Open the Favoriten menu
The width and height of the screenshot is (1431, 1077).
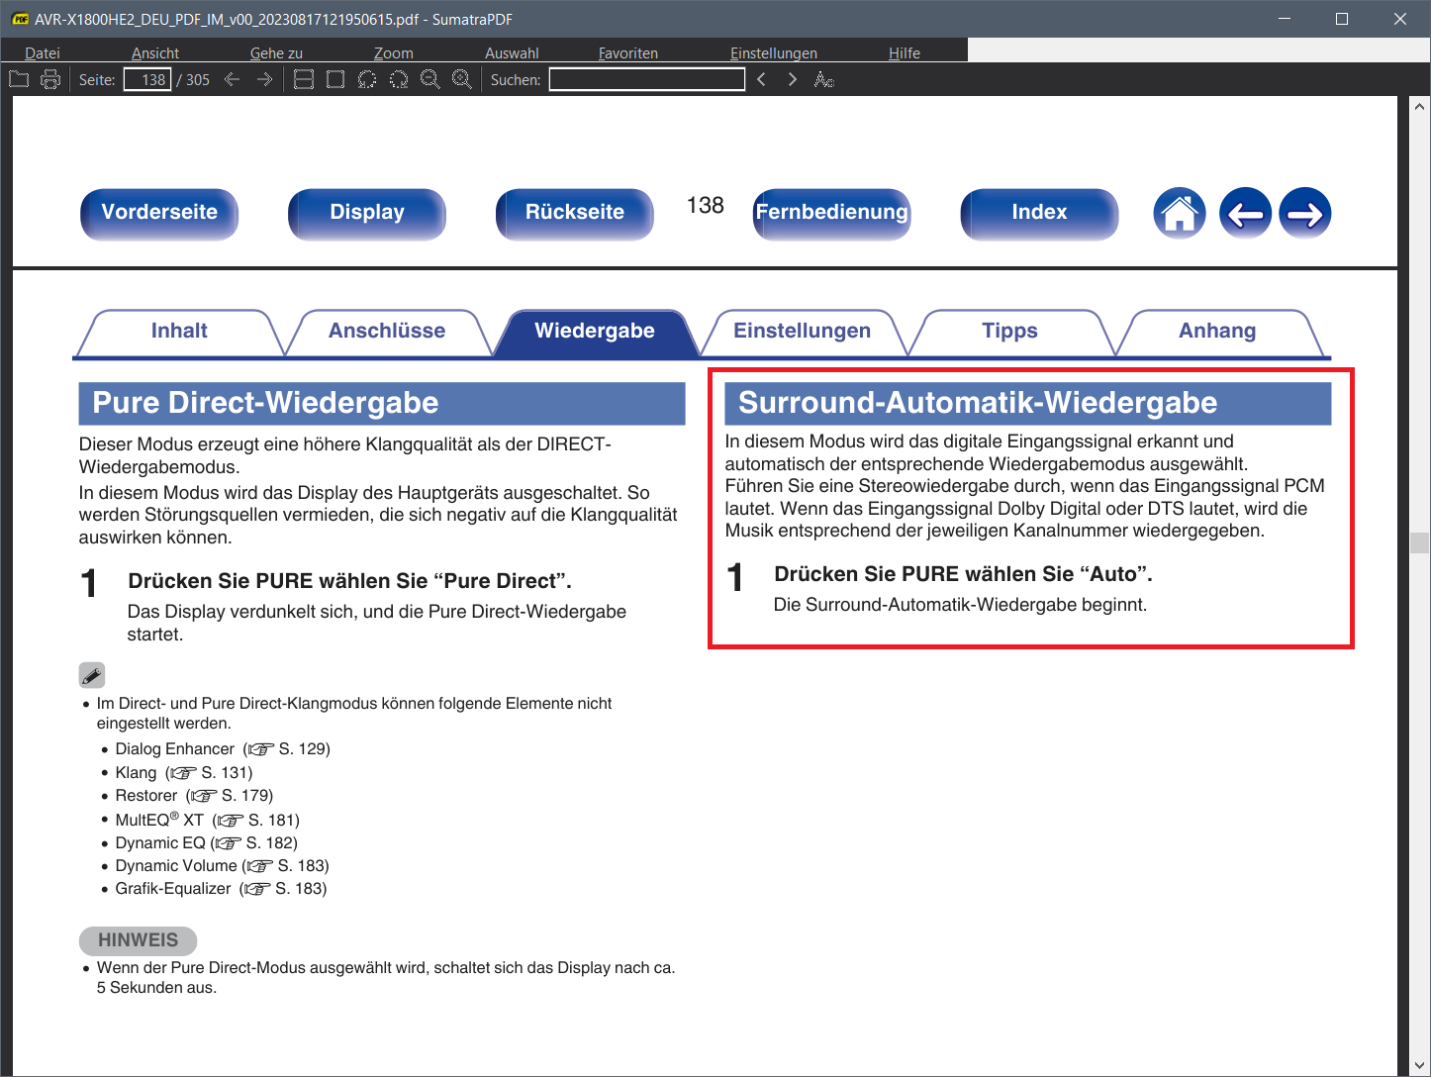(x=628, y=52)
